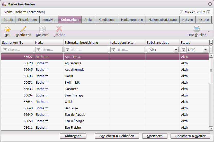The height and width of the screenshot is (142, 214).
Task: Click the table scrollbar up arrow
Action: pos(211,55)
